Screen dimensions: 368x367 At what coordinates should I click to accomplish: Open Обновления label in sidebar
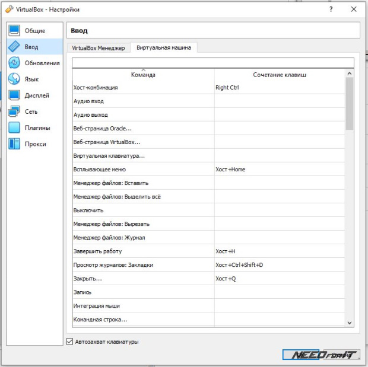[42, 63]
